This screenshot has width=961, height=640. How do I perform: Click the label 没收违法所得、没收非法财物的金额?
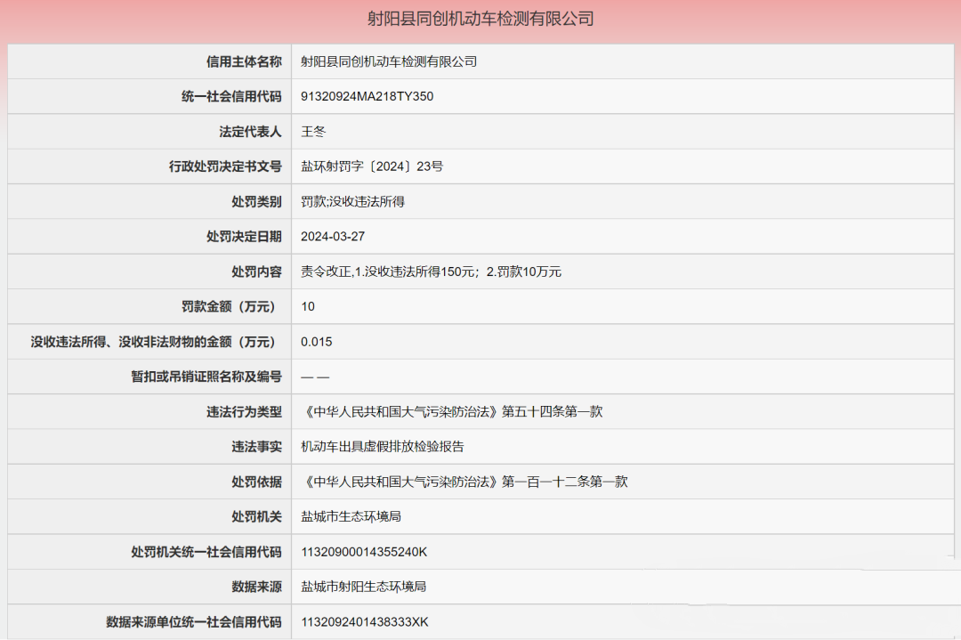click(x=131, y=342)
